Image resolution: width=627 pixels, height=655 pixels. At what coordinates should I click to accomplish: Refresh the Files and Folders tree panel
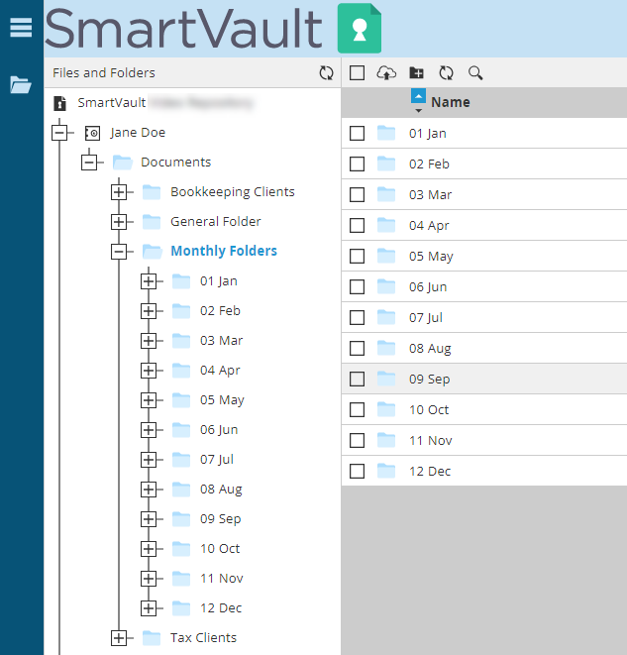326,73
